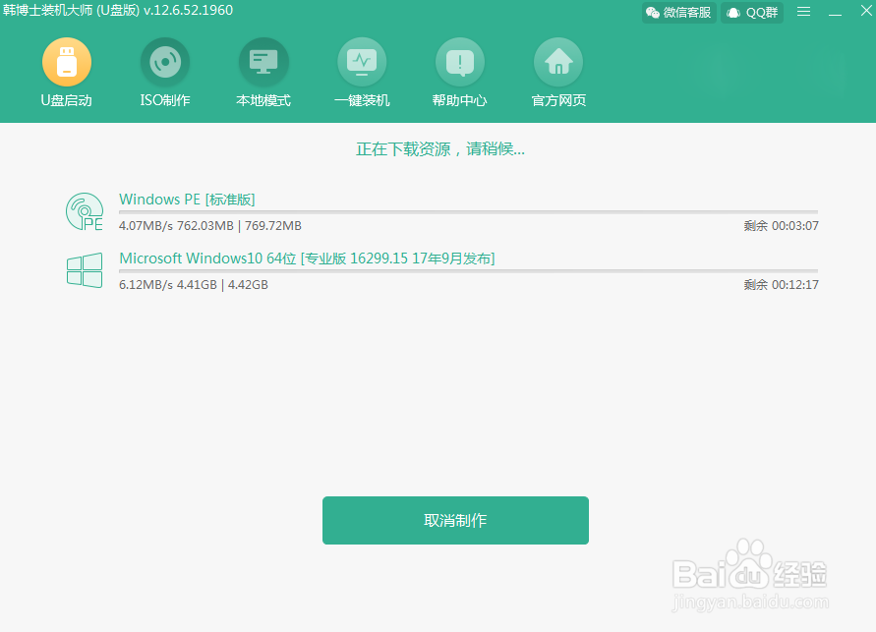Click remaining time 剩余 00:03:07
Viewport: 876px width, 632px height.
pos(781,226)
